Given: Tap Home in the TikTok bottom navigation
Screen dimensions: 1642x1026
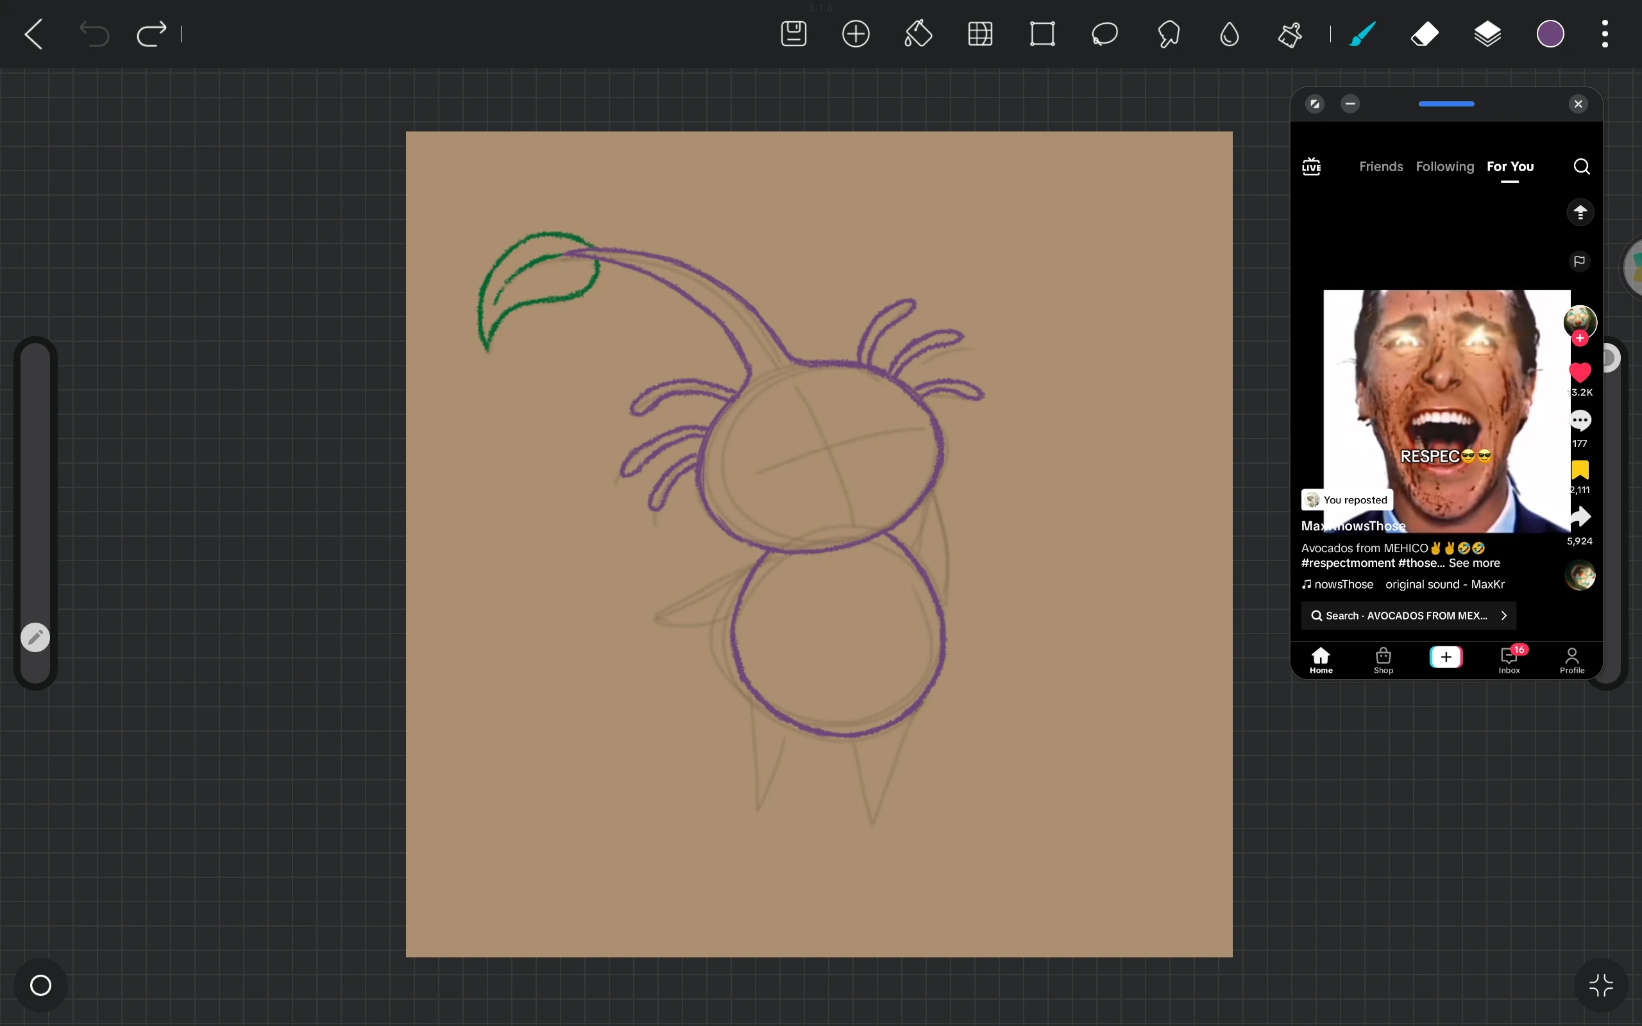Looking at the screenshot, I should point(1321,659).
